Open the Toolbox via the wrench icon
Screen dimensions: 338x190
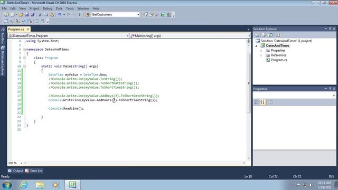(157, 15)
